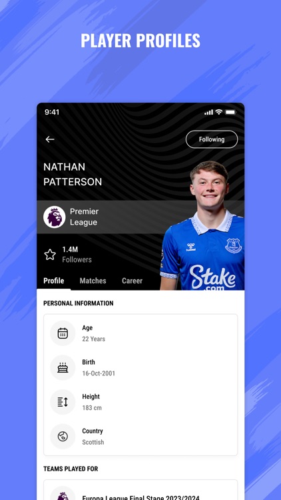
Task: Tap the star followers icon
Action: tap(50, 255)
